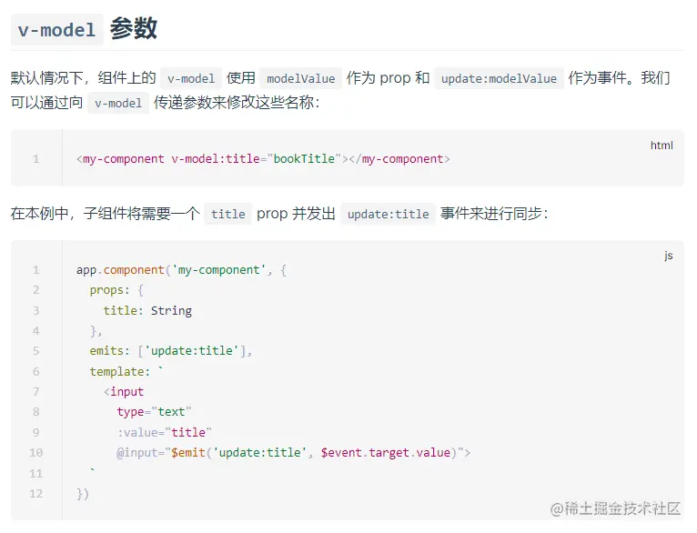Click the my-component html code line

tap(264, 159)
